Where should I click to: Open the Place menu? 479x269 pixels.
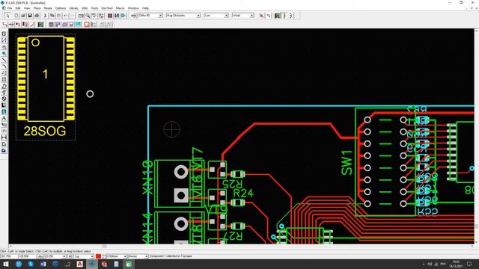click(x=37, y=8)
